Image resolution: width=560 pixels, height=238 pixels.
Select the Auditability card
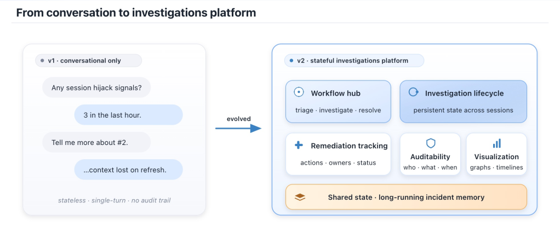tap(430, 154)
